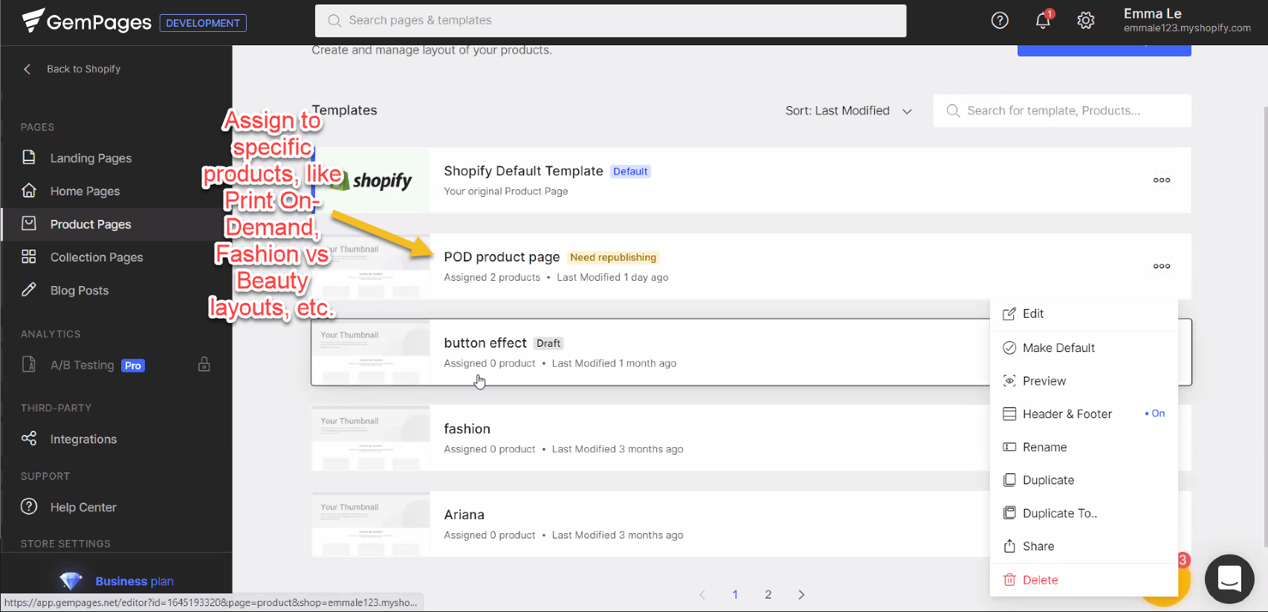Click the Help Center question icon
This screenshot has width=1268, height=612.
[x=29, y=507]
